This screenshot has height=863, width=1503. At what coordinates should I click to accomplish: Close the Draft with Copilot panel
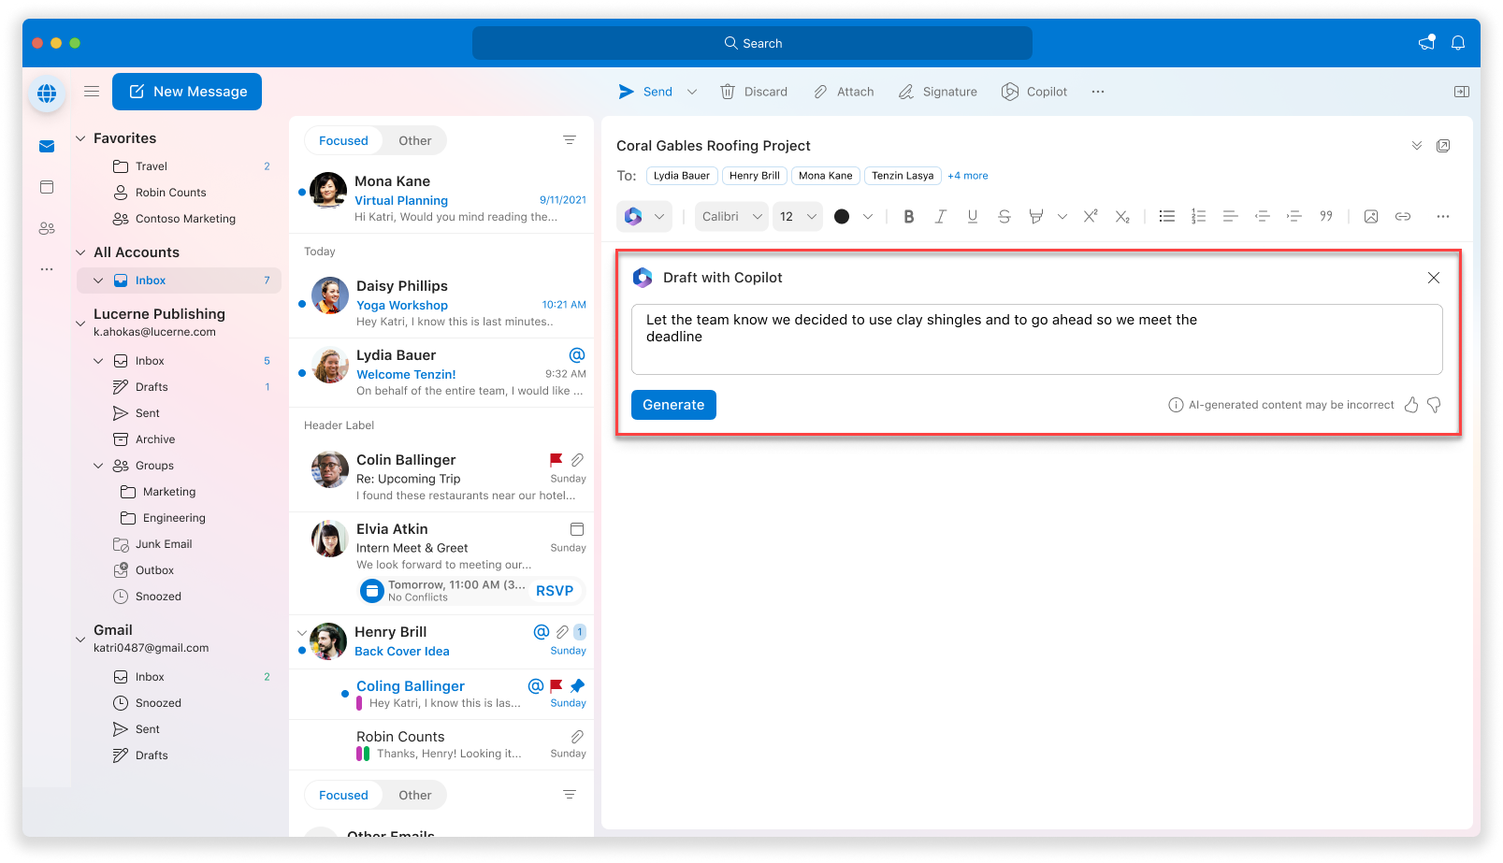1433,278
